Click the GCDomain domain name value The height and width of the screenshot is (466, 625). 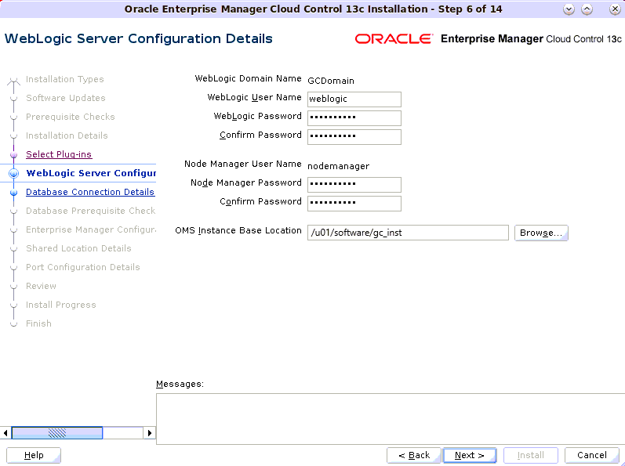coord(331,81)
